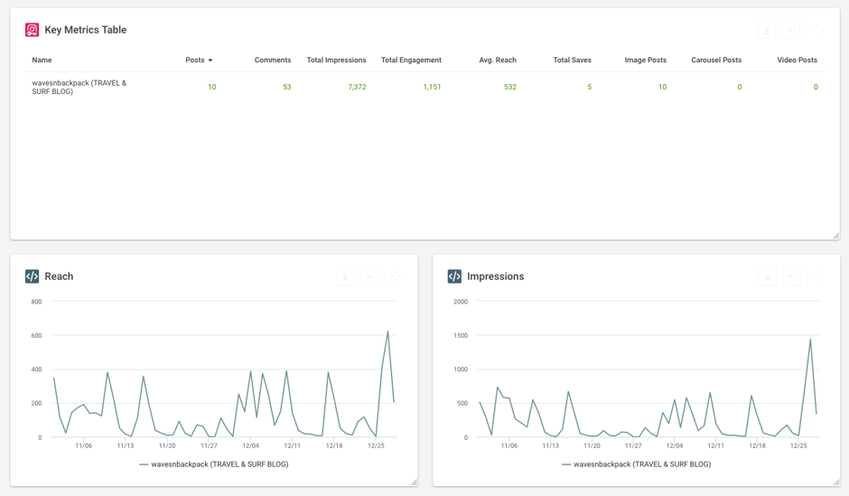Click move handle of Key Metrics Table
Screen dimensions: 849x496
click(817, 31)
